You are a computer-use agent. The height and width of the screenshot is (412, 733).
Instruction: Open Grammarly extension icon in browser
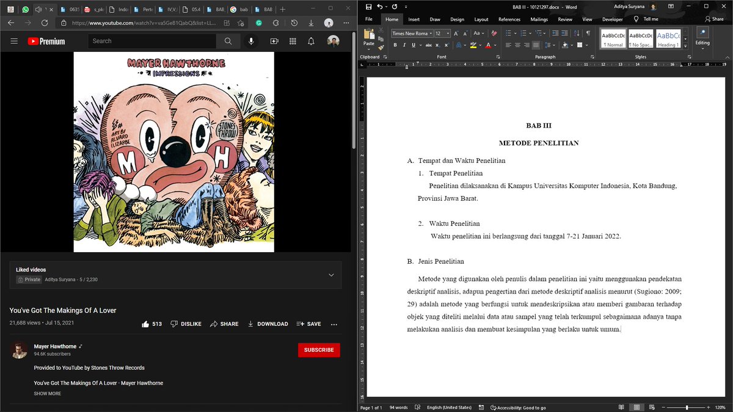pos(259,23)
